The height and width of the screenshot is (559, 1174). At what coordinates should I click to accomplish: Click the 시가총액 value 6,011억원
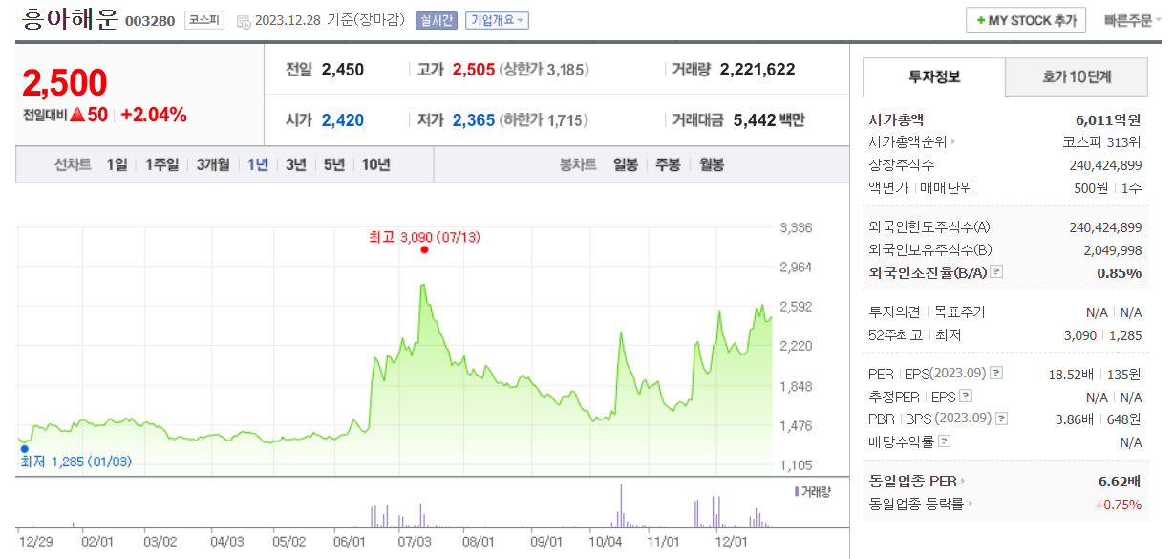(1108, 119)
